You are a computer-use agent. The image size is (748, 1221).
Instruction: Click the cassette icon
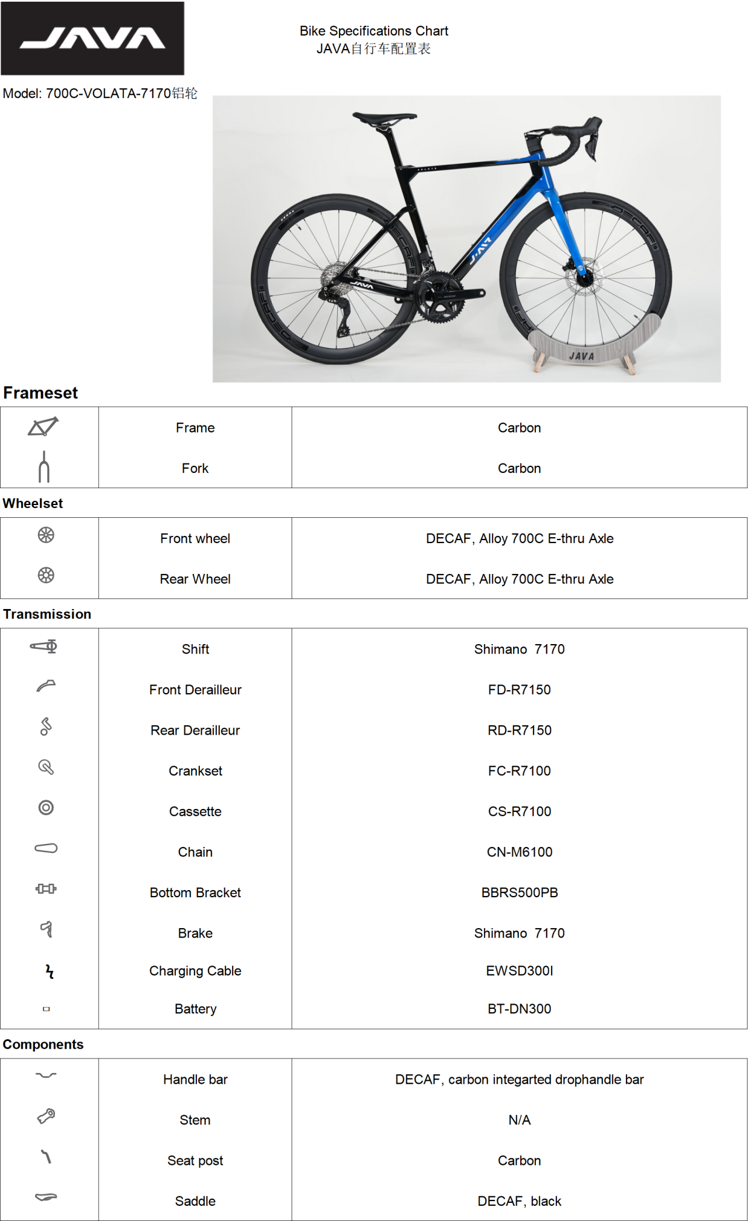click(x=46, y=808)
